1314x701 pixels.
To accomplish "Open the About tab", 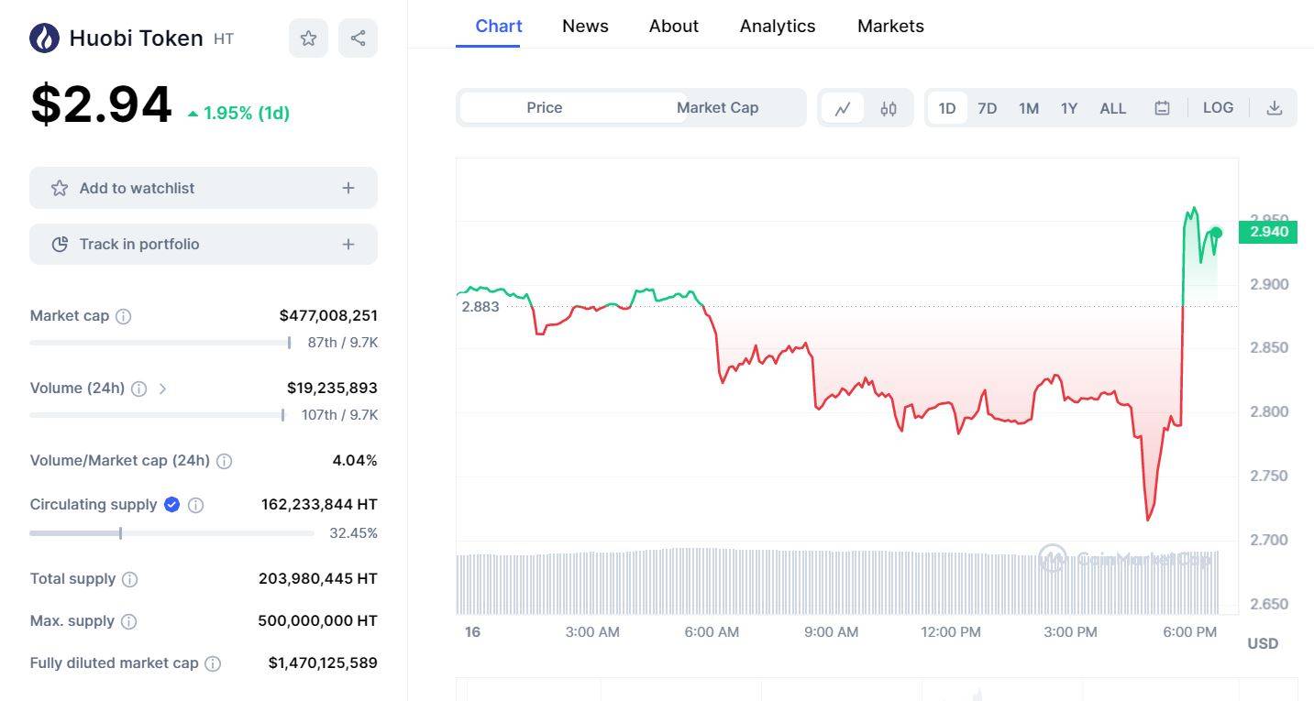I will click(674, 26).
